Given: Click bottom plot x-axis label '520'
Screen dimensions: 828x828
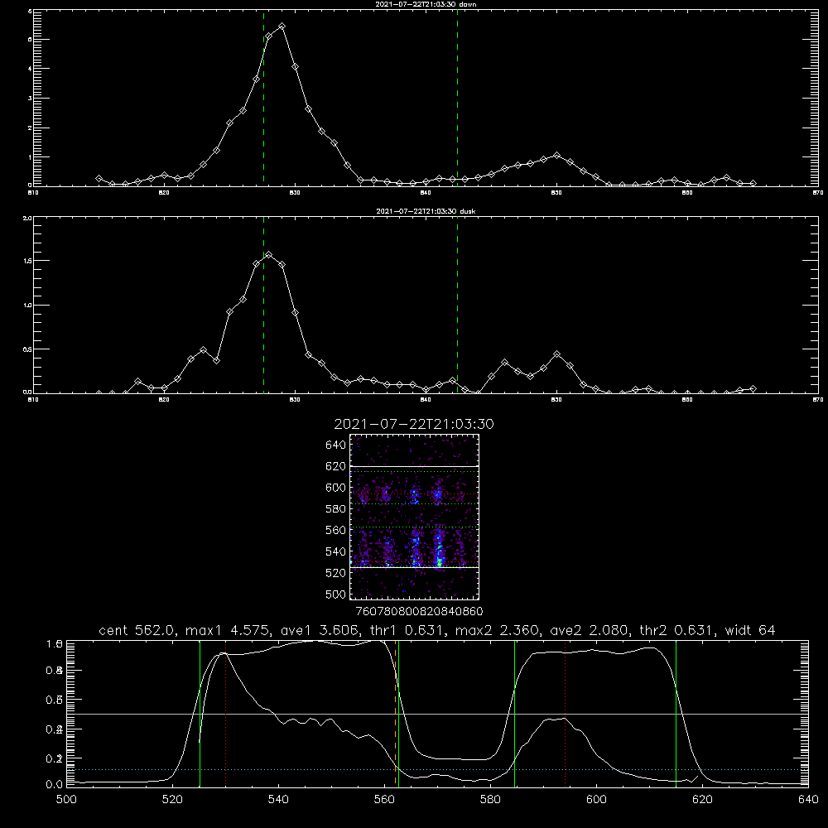Looking at the screenshot, I should (172, 800).
